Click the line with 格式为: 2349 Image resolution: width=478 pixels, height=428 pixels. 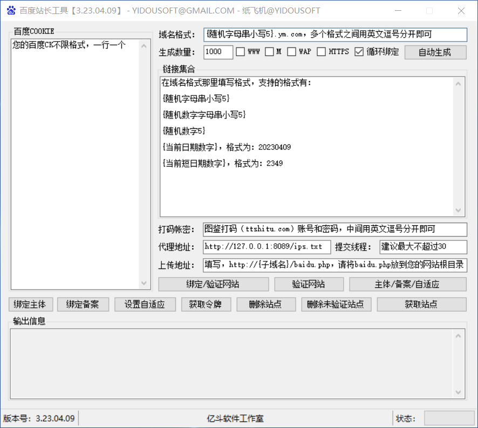[x=222, y=163]
